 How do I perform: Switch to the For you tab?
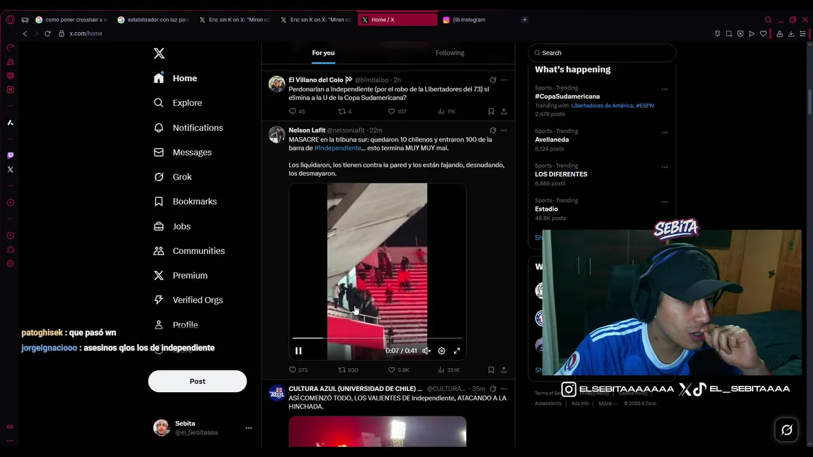(323, 53)
